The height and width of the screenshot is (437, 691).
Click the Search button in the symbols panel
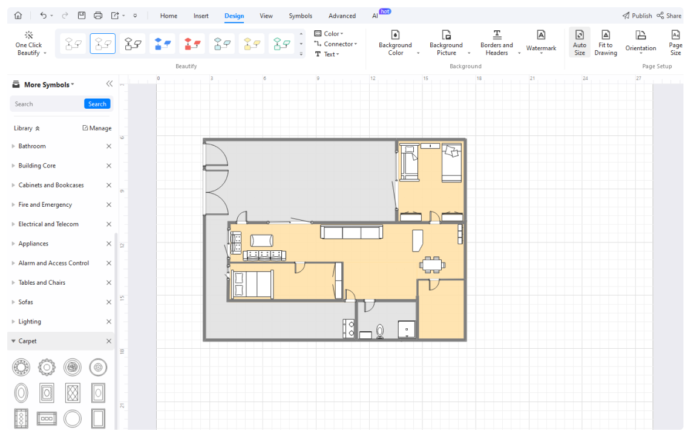pyautogui.click(x=97, y=103)
